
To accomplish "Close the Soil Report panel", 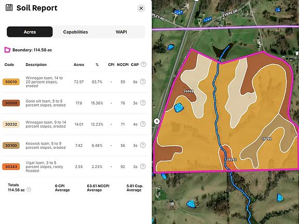I will click(141, 8).
